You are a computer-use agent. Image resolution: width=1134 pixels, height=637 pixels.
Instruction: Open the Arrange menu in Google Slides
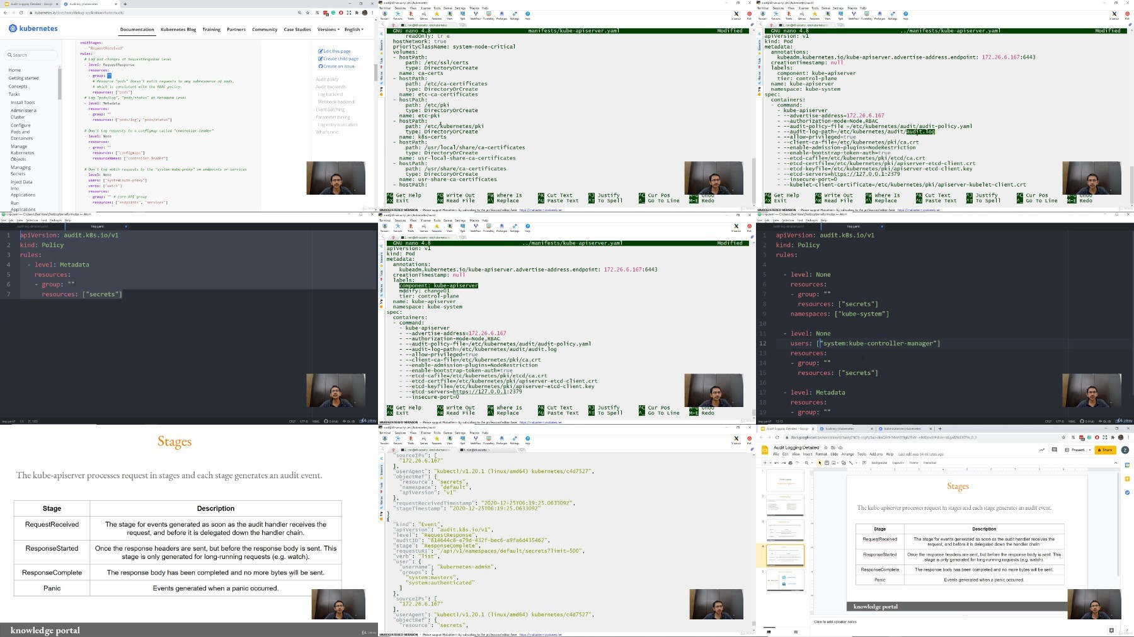[847, 454]
